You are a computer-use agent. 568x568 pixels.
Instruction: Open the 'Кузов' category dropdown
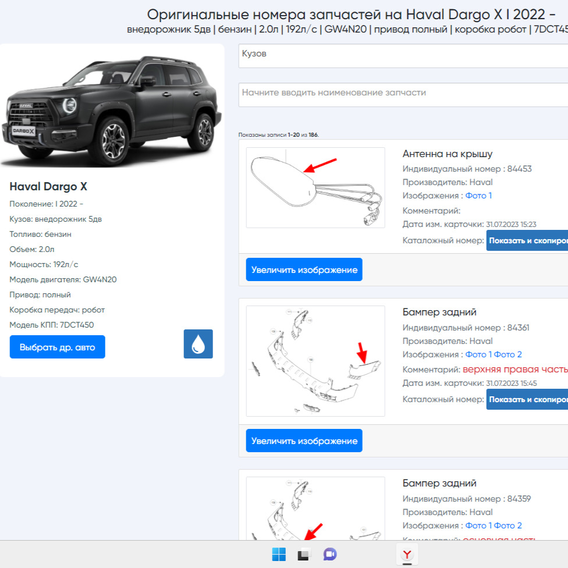pyautogui.click(x=403, y=56)
